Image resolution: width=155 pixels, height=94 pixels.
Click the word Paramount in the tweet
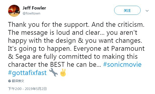[128, 48]
